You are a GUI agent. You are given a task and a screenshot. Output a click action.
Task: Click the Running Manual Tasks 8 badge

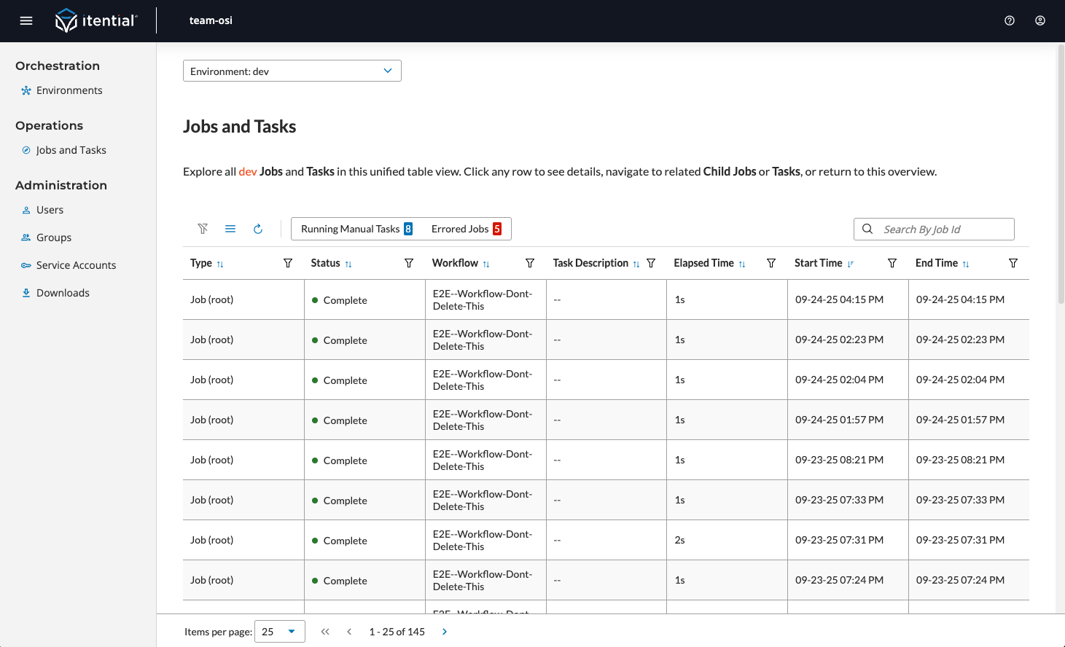tap(356, 229)
